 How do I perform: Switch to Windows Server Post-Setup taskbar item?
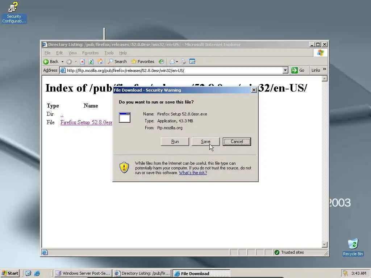click(x=83, y=273)
